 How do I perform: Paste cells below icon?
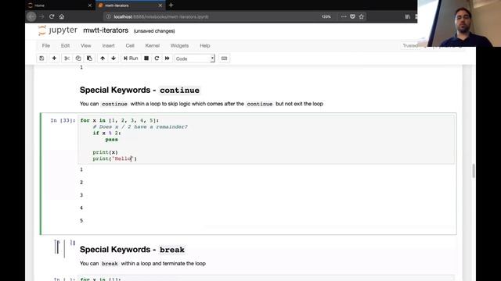pyautogui.click(x=89, y=59)
